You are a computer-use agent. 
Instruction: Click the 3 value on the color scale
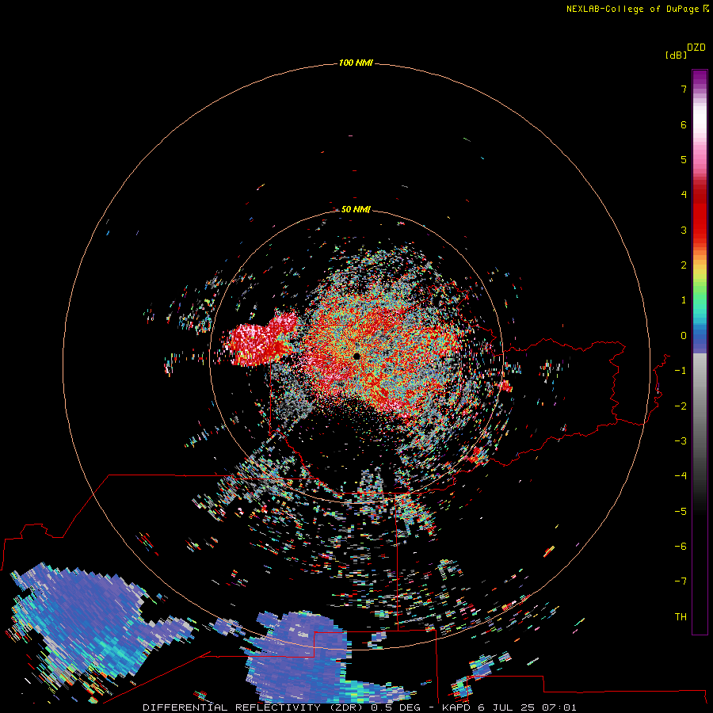[x=684, y=230]
